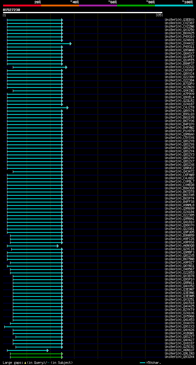
Task: Select label UniRef100_Q03878
Action: coord(179,276)
